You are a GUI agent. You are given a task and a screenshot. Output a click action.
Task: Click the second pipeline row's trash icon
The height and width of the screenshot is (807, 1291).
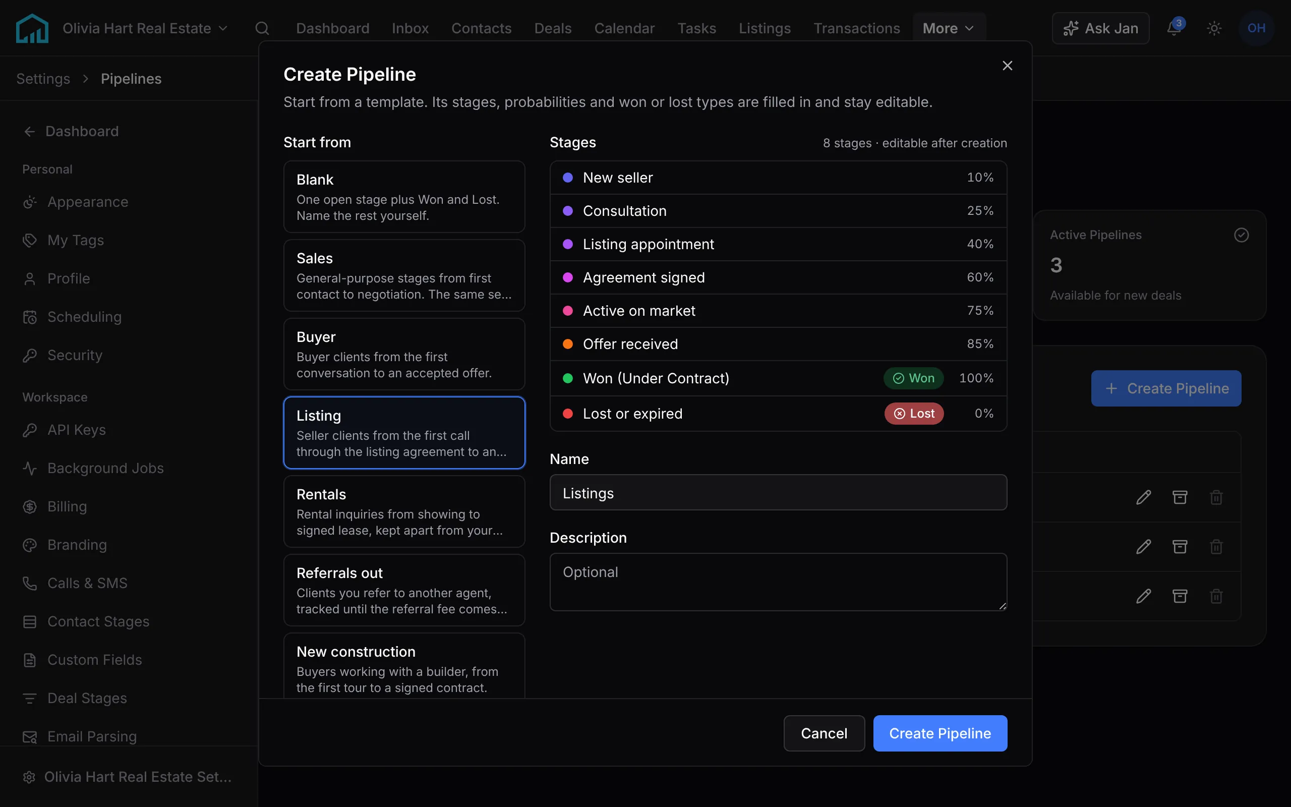tap(1216, 547)
